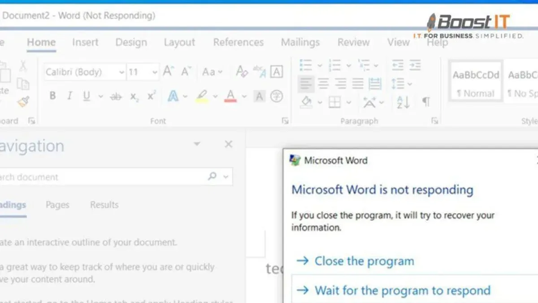Click the Copy icon
Viewport: 538px width, 303px height.
click(23, 84)
